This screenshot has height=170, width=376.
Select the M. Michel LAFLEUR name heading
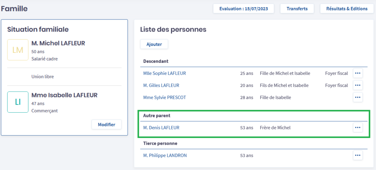coord(58,43)
